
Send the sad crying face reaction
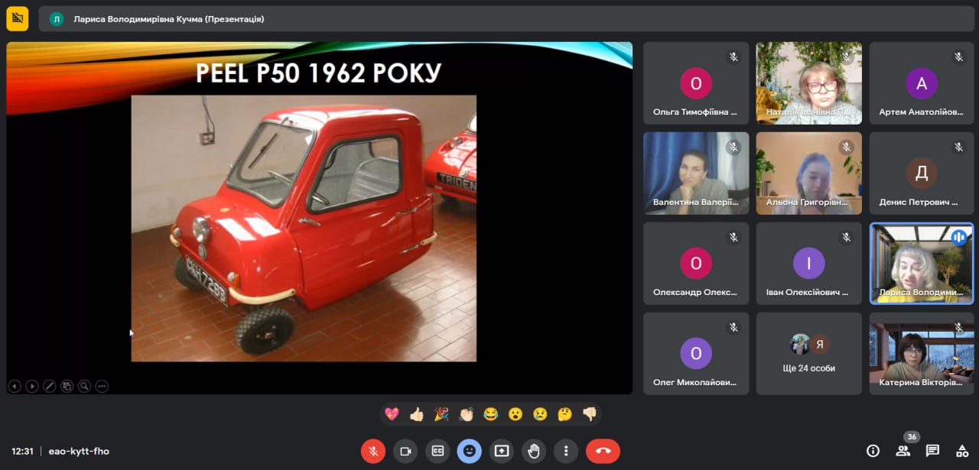pyautogui.click(x=540, y=414)
